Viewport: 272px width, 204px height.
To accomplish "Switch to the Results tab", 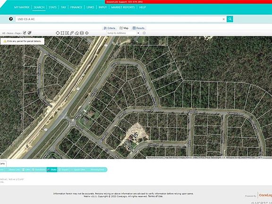I will 139,28.
